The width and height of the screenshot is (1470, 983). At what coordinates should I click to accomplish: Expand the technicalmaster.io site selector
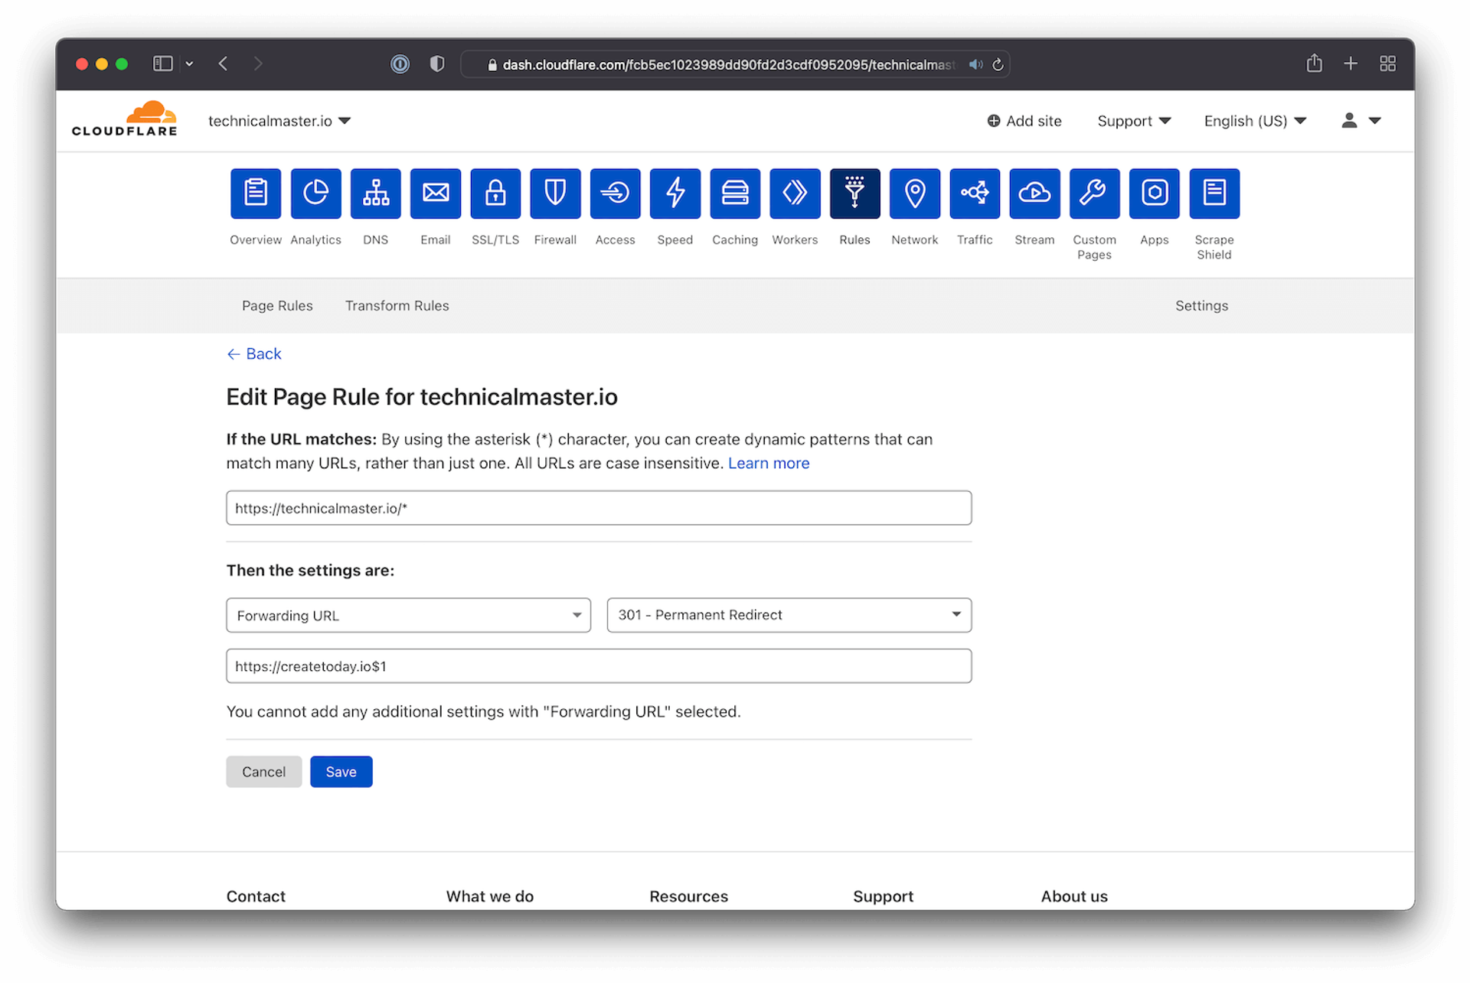[x=279, y=121]
